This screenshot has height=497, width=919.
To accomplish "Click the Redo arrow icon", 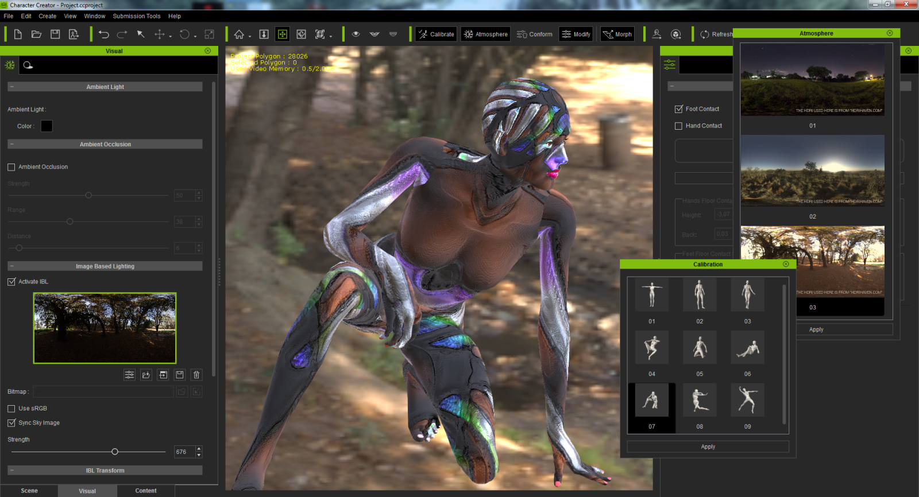I will 122,34.
